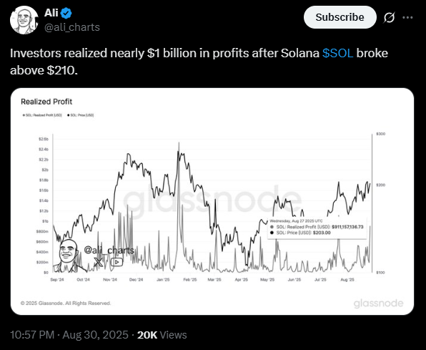Open the three-dot more options menu
Image resolution: width=426 pixels, height=350 pixels.
pyautogui.click(x=408, y=18)
